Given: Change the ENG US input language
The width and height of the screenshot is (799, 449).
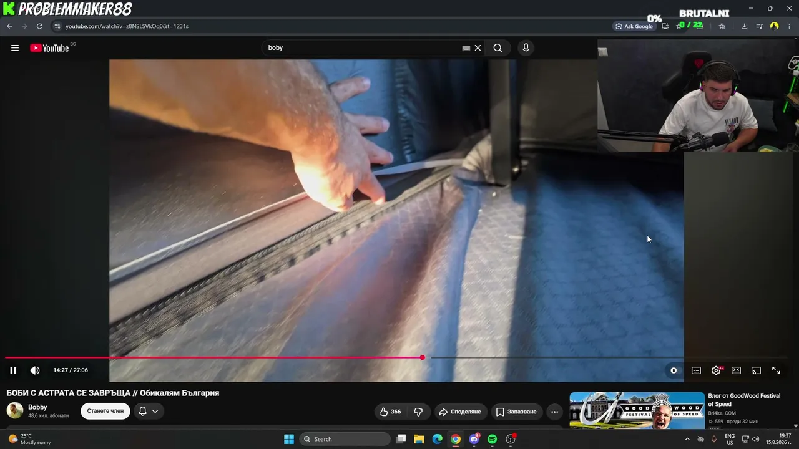Looking at the screenshot, I should [x=730, y=439].
